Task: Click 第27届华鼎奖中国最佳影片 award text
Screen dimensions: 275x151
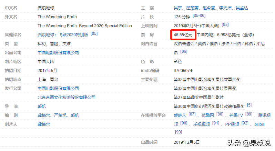Action: click(x=199, y=98)
